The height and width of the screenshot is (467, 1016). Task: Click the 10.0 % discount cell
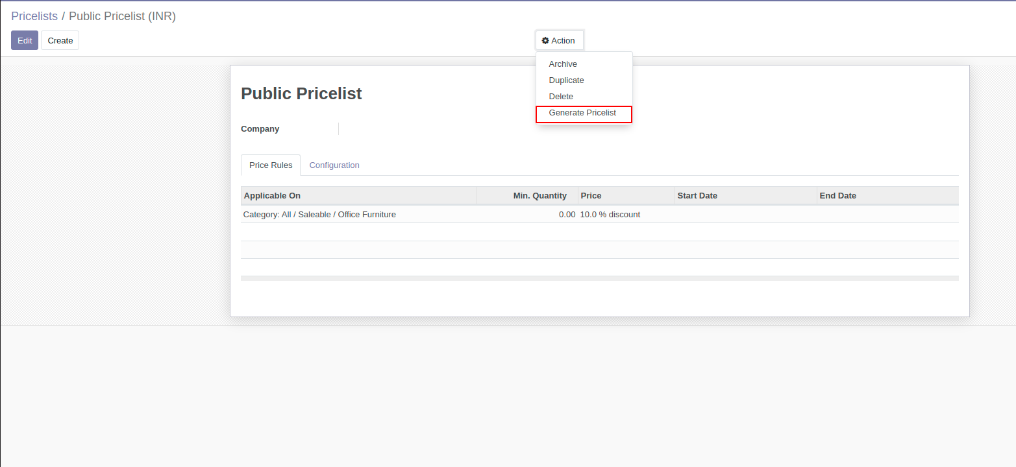click(x=626, y=214)
